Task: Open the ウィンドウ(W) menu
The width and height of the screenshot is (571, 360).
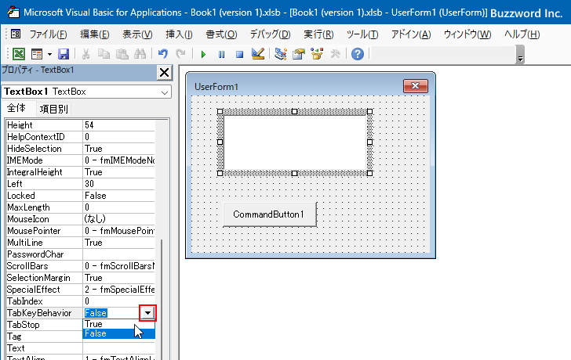Action: (467, 34)
